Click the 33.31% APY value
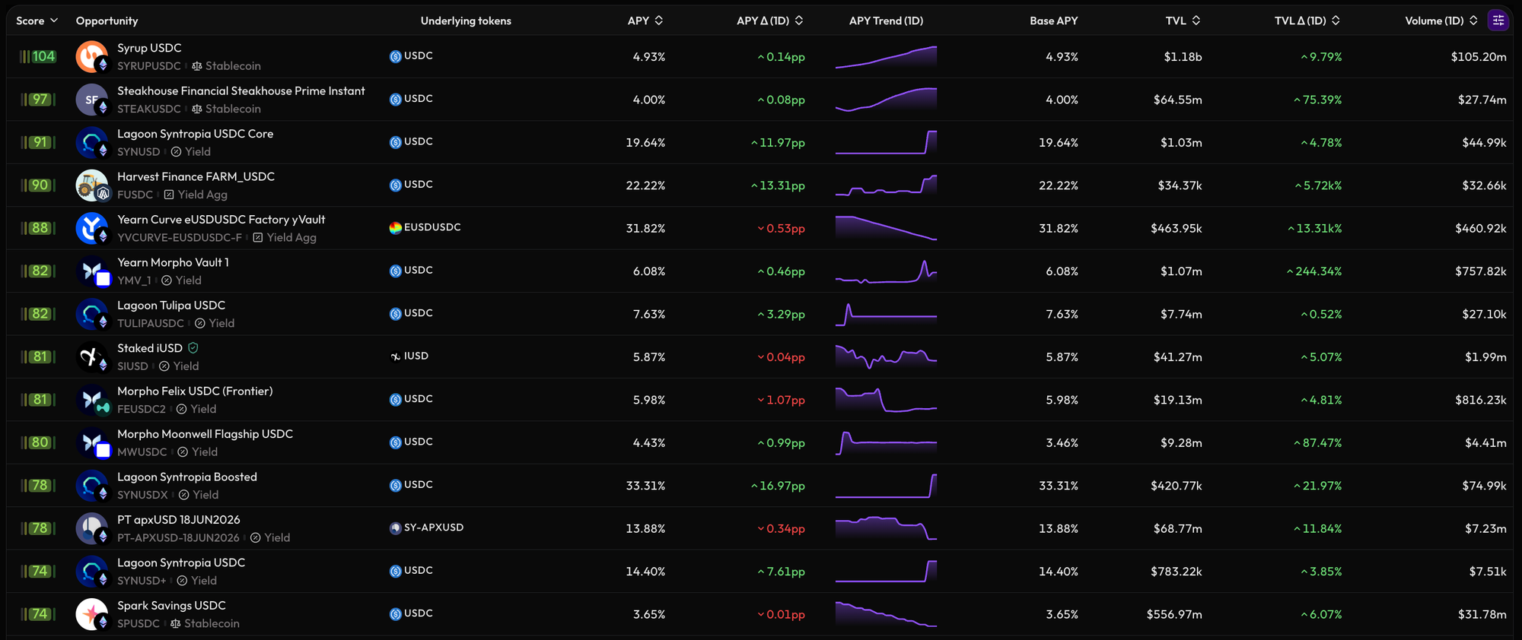The image size is (1522, 640). 645,486
